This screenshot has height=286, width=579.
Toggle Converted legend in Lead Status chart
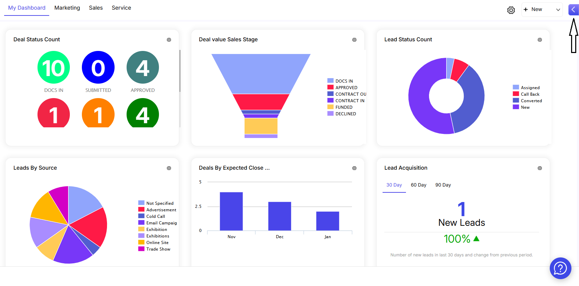[531, 101]
